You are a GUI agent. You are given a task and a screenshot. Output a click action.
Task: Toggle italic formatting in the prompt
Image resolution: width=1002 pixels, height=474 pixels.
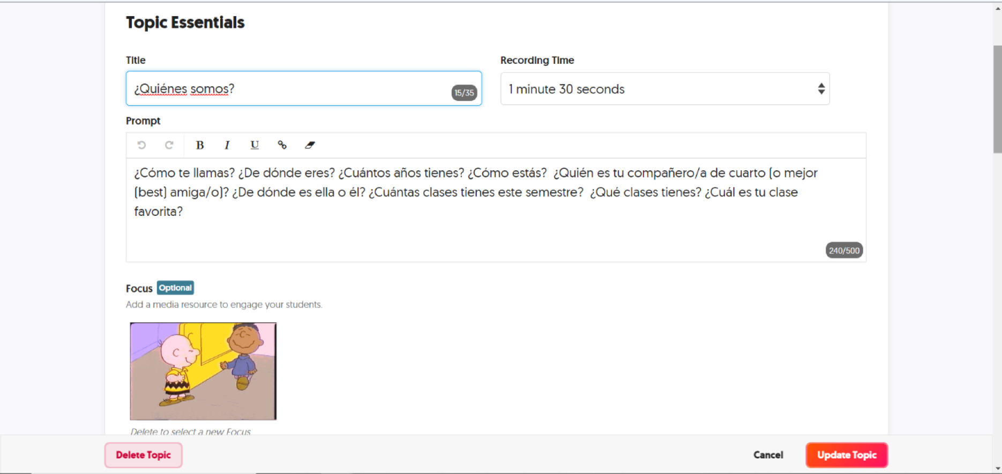coord(227,145)
